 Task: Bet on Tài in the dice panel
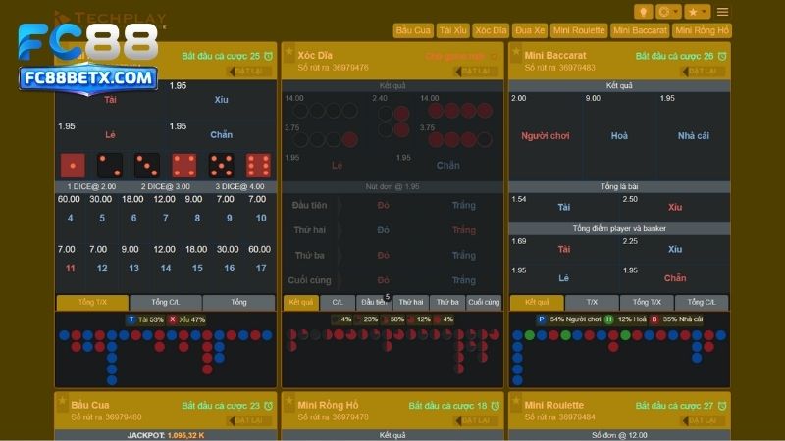[110, 100]
